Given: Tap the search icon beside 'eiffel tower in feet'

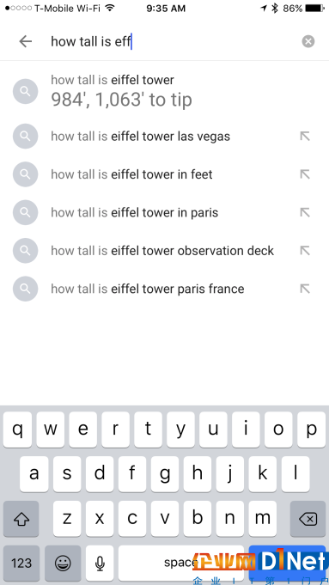Looking at the screenshot, I should tap(26, 174).
